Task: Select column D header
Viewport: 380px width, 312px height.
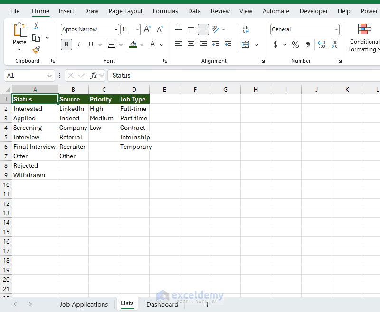Action: click(134, 90)
